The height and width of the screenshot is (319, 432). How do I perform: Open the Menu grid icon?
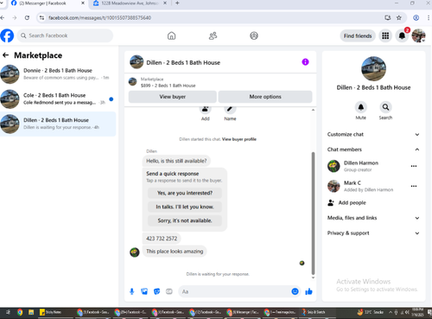385,35
